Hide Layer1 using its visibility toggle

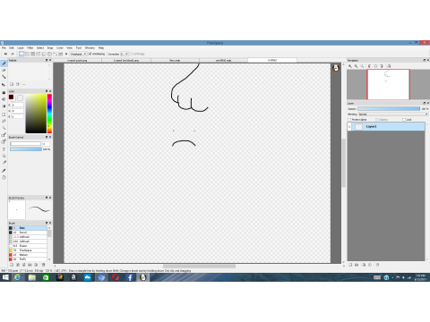[x=349, y=127]
